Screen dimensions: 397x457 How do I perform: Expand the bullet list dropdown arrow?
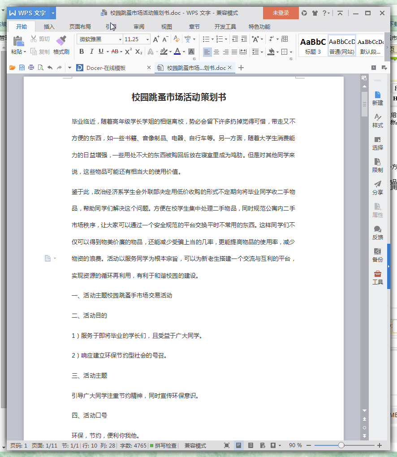212,39
